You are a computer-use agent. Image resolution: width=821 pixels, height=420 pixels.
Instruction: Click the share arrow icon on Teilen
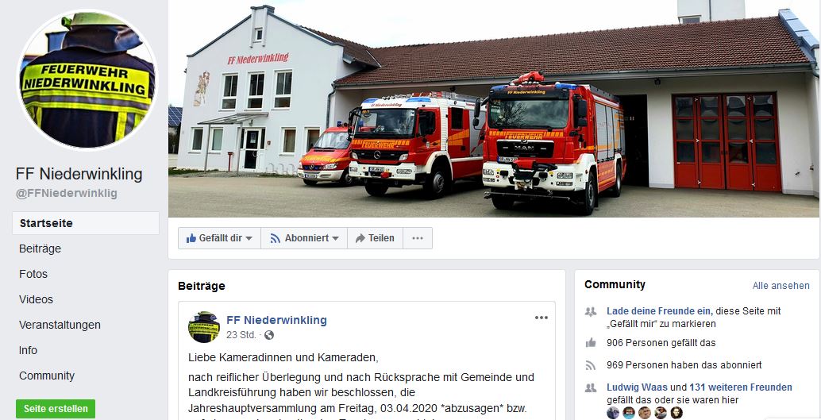pos(360,238)
